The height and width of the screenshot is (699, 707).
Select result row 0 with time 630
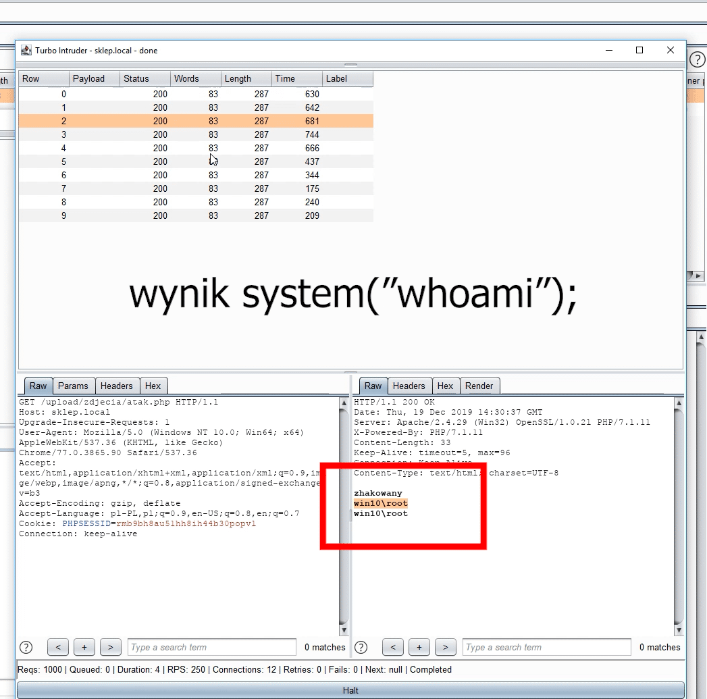(196, 94)
